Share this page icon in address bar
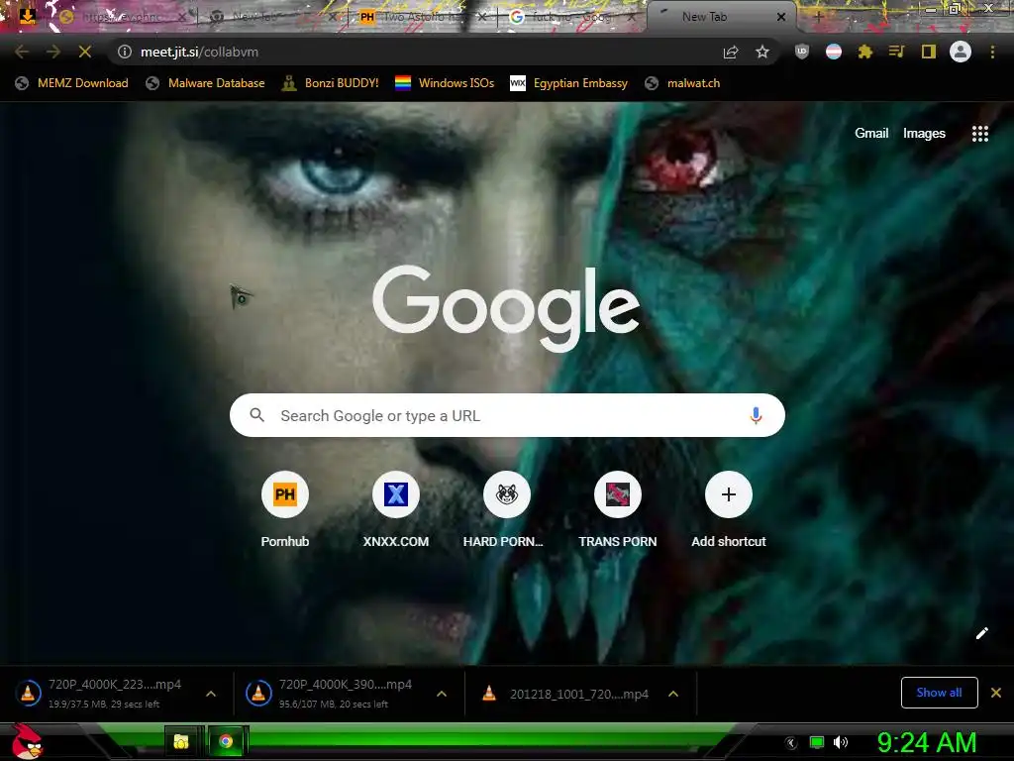 731,52
